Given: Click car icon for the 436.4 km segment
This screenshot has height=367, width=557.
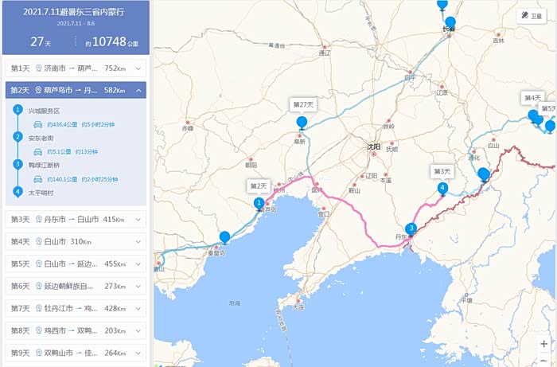Looking at the screenshot, I should coord(37,125).
